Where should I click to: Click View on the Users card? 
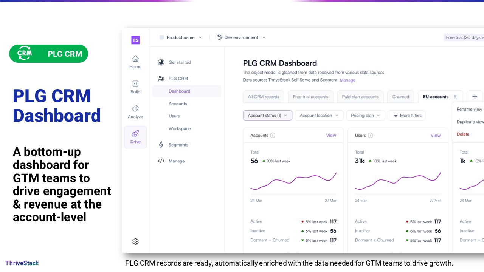(x=436, y=135)
